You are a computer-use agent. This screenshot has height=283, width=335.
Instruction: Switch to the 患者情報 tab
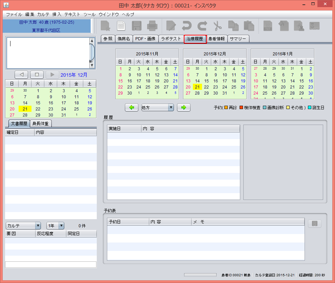pyautogui.click(x=217, y=39)
